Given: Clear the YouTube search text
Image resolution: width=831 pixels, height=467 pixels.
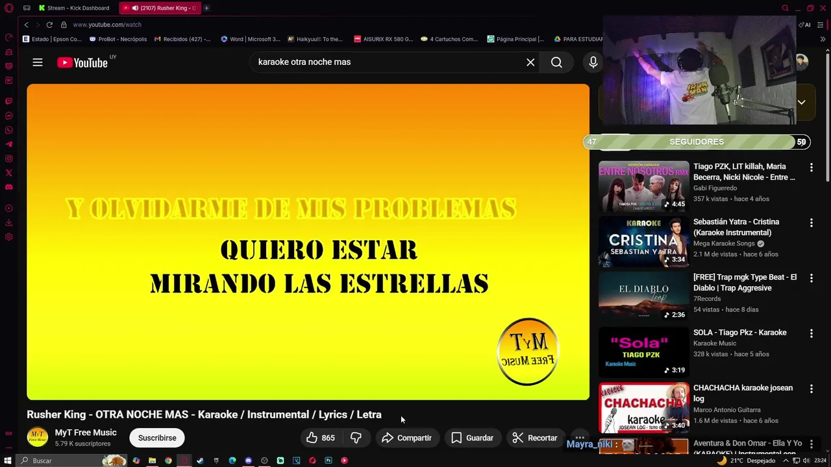Looking at the screenshot, I should point(530,62).
